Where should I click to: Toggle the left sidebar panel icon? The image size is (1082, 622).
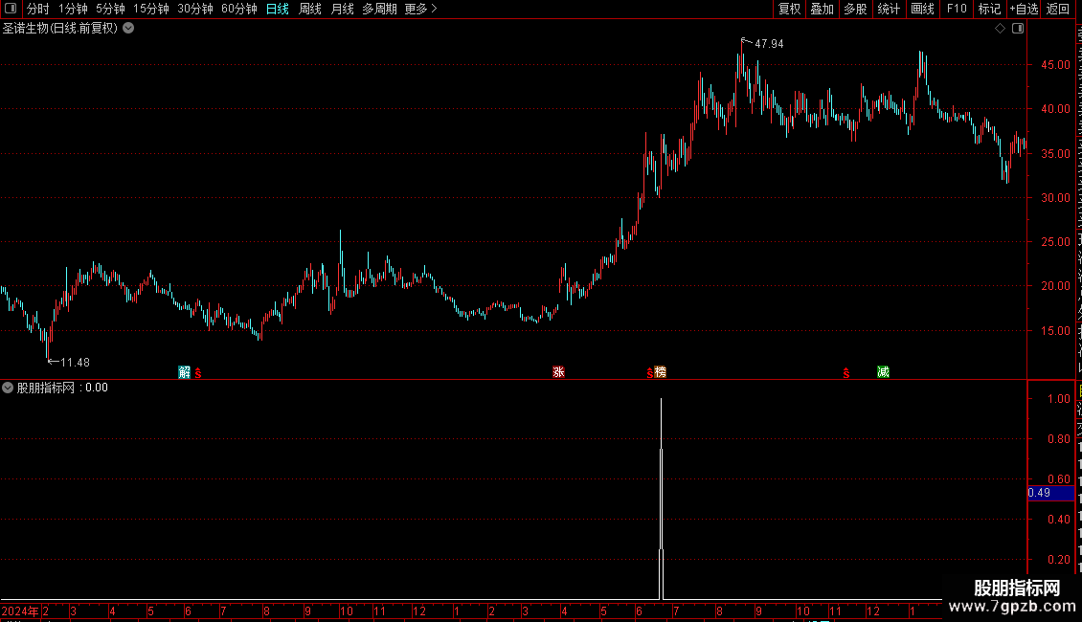point(11,9)
